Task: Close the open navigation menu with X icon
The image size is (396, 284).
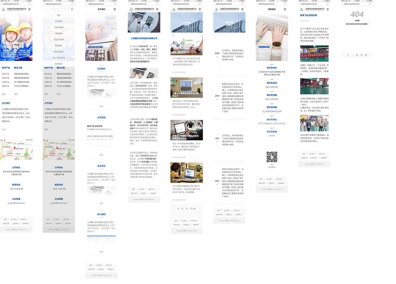Action: pyautogui.click(x=72, y=10)
